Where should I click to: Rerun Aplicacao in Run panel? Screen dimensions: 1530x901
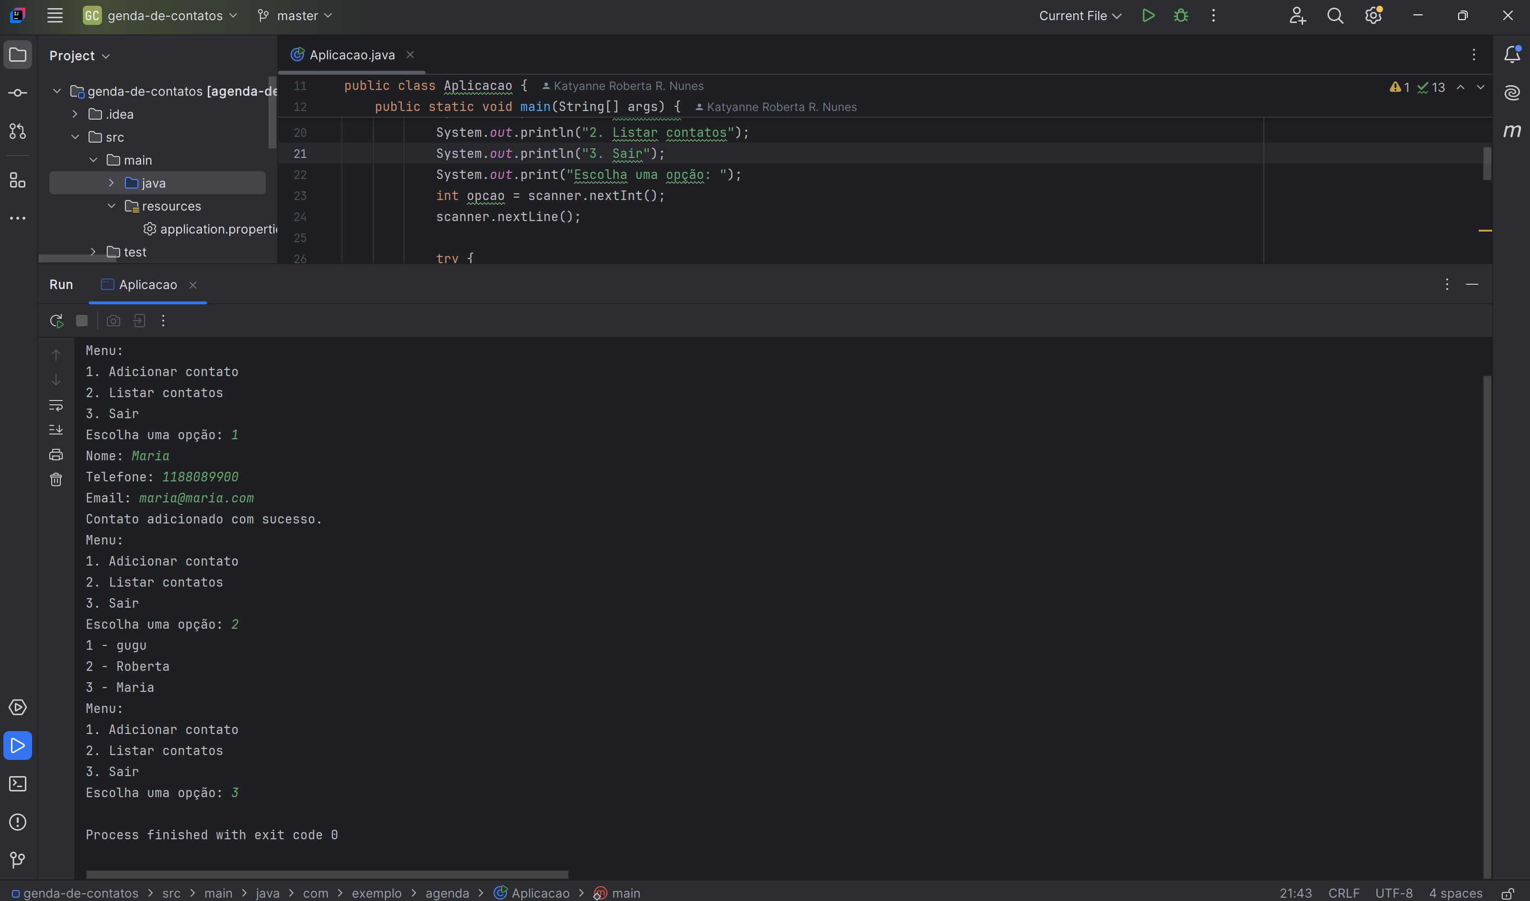(56, 321)
